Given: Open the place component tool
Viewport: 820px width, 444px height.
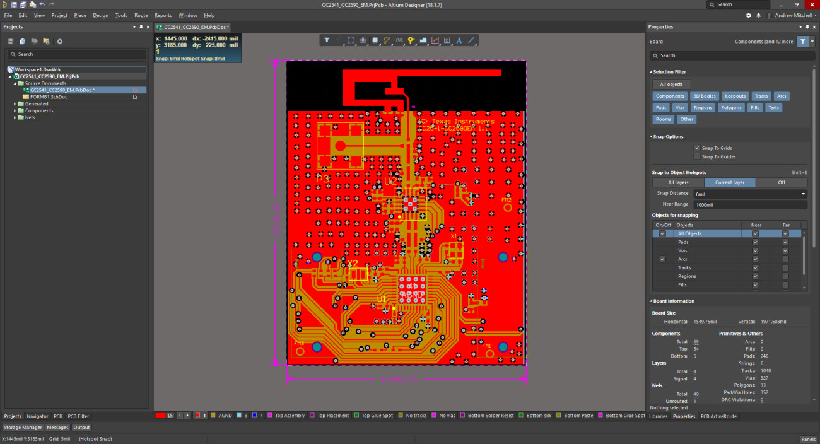Looking at the screenshot, I should pos(375,40).
